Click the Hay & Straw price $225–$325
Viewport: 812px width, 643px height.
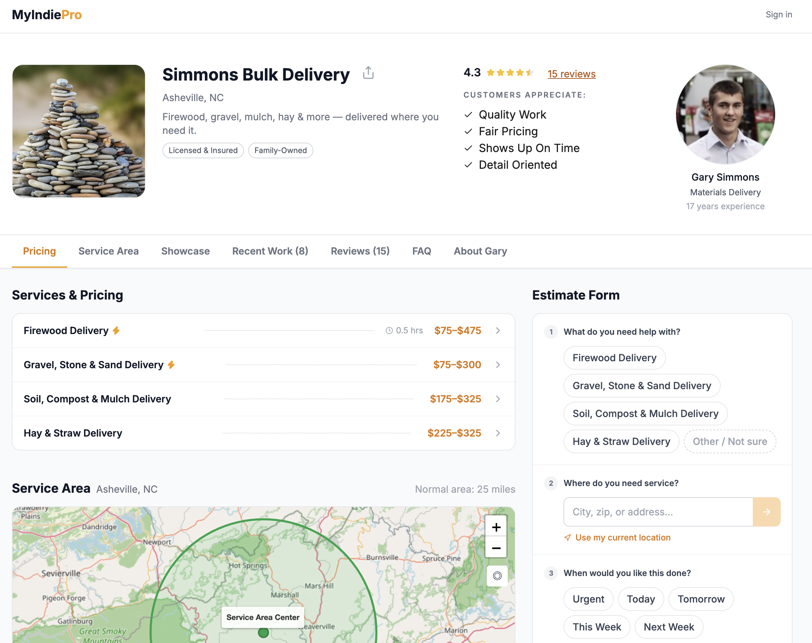click(454, 433)
